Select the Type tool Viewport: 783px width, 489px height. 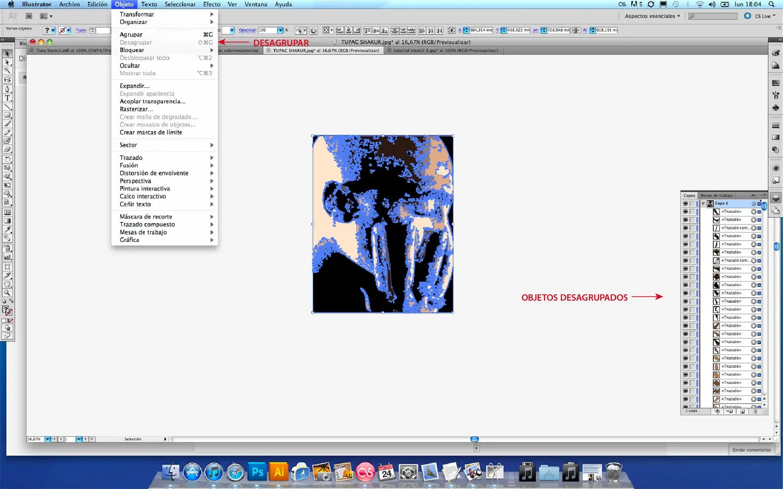point(7,98)
